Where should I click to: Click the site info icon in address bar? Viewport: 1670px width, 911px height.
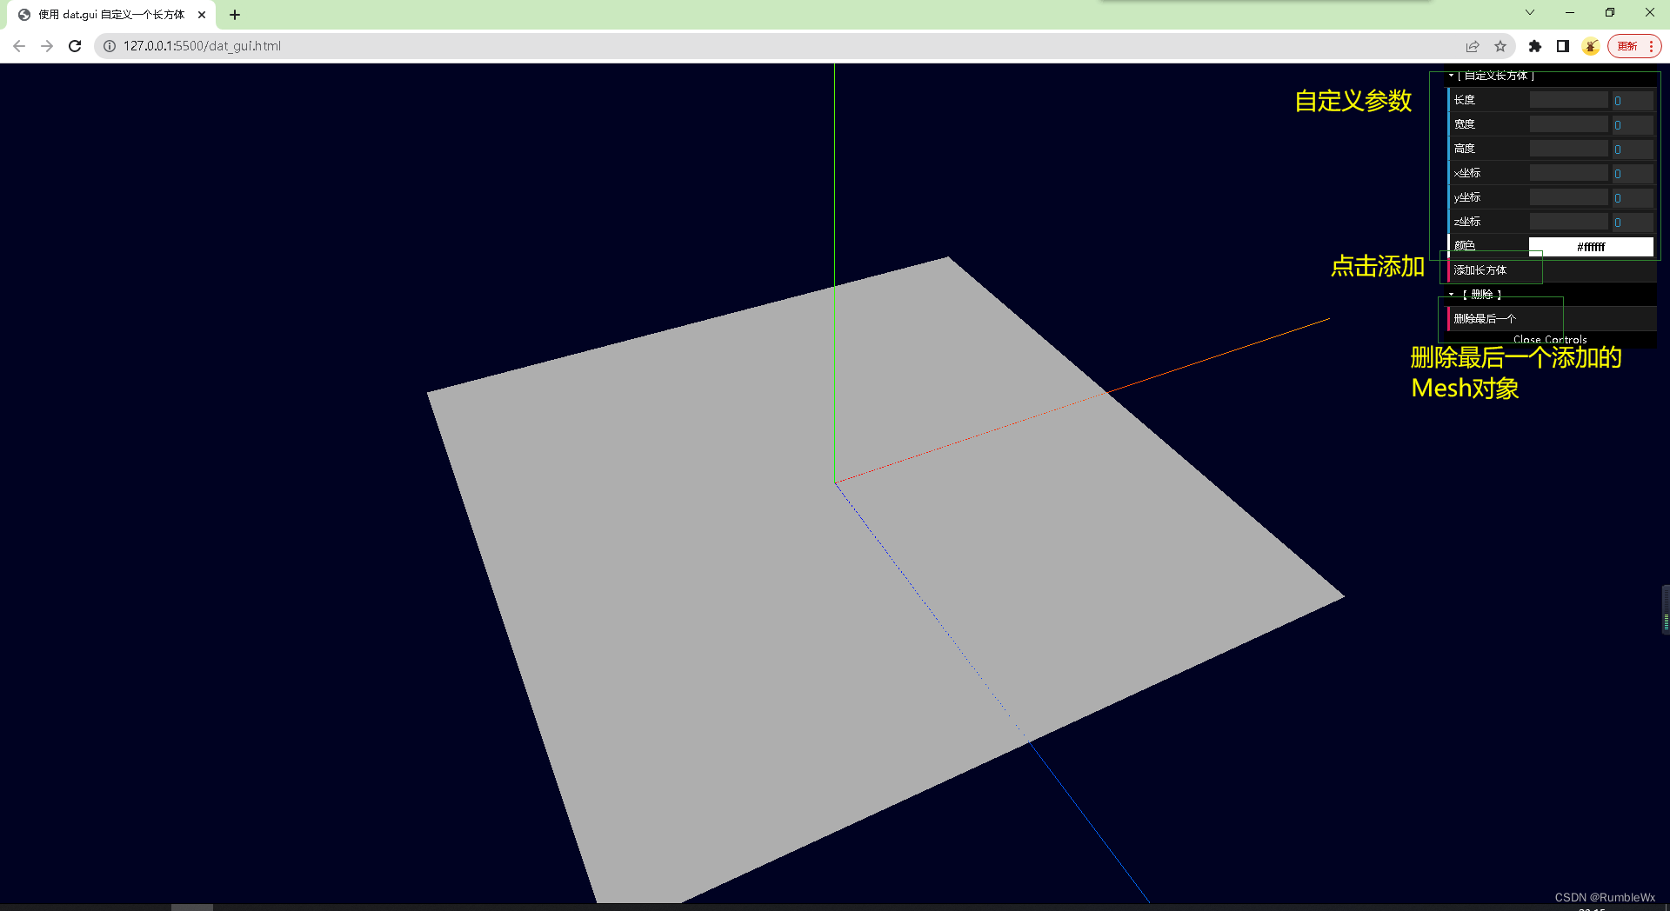(108, 46)
